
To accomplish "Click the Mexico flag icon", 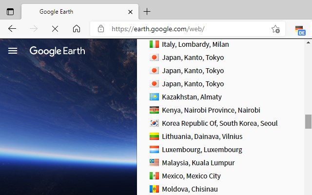I will tap(154, 175).
